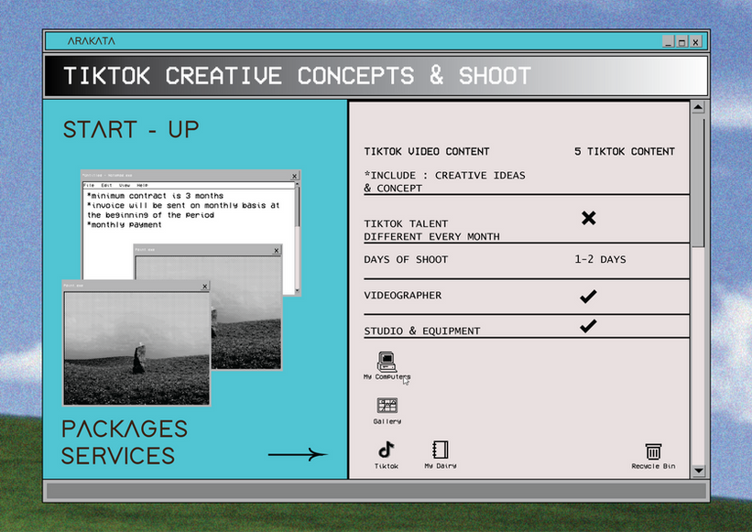Close the front Paint.exe window
This screenshot has width=752, height=532.
pos(205,286)
